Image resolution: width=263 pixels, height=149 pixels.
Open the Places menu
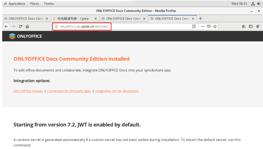[35, 4]
